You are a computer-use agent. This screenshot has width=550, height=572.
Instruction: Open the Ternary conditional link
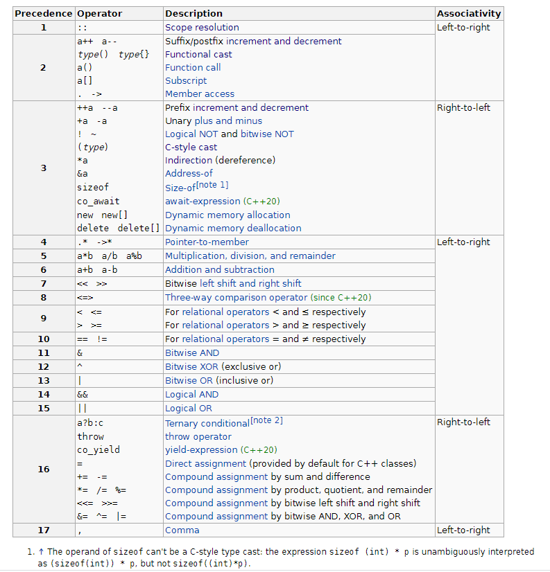click(207, 424)
